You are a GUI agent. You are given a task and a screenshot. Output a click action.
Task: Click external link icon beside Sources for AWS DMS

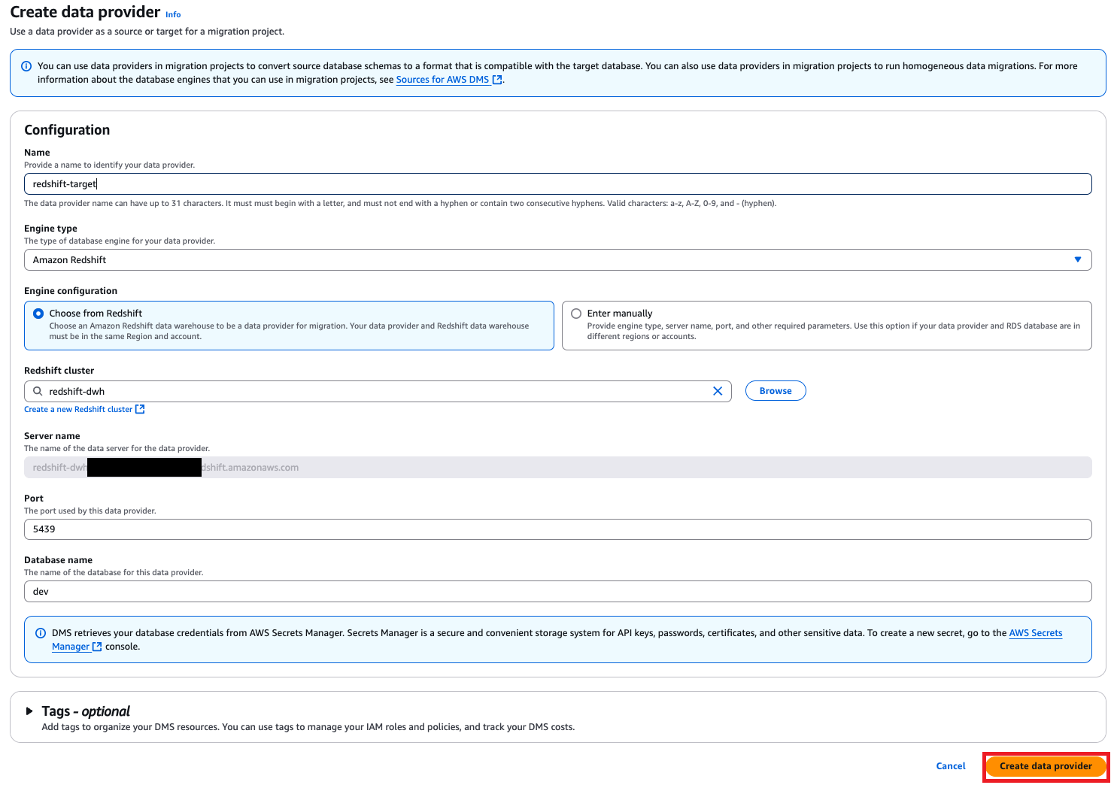(496, 80)
